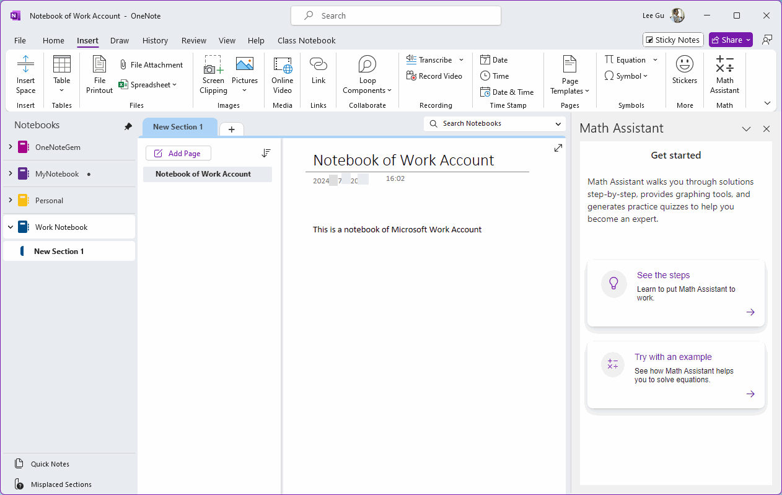The height and width of the screenshot is (495, 782).
Task: Click the 16:02 page timestamp
Action: (395, 178)
